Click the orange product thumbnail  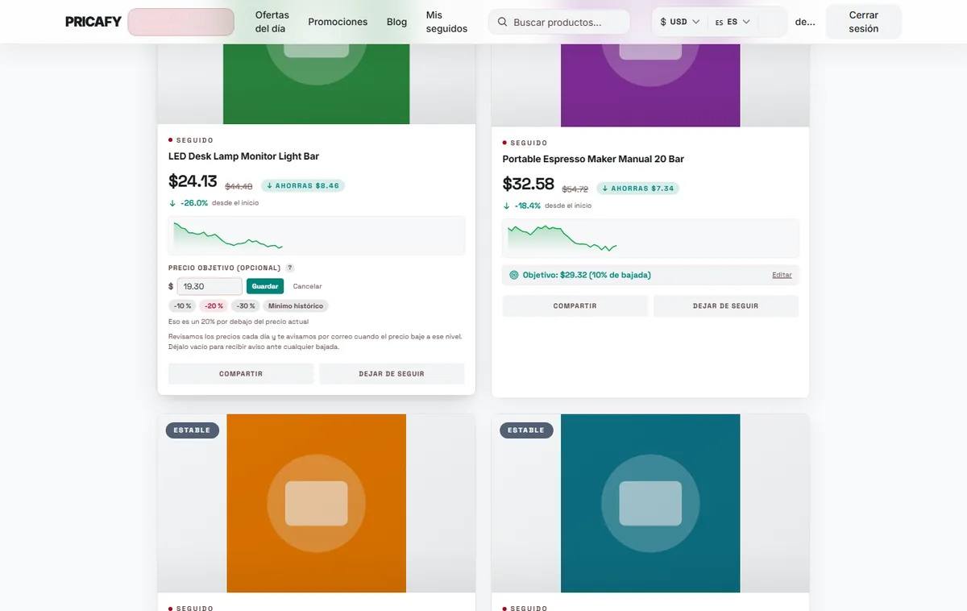pyautogui.click(x=317, y=503)
